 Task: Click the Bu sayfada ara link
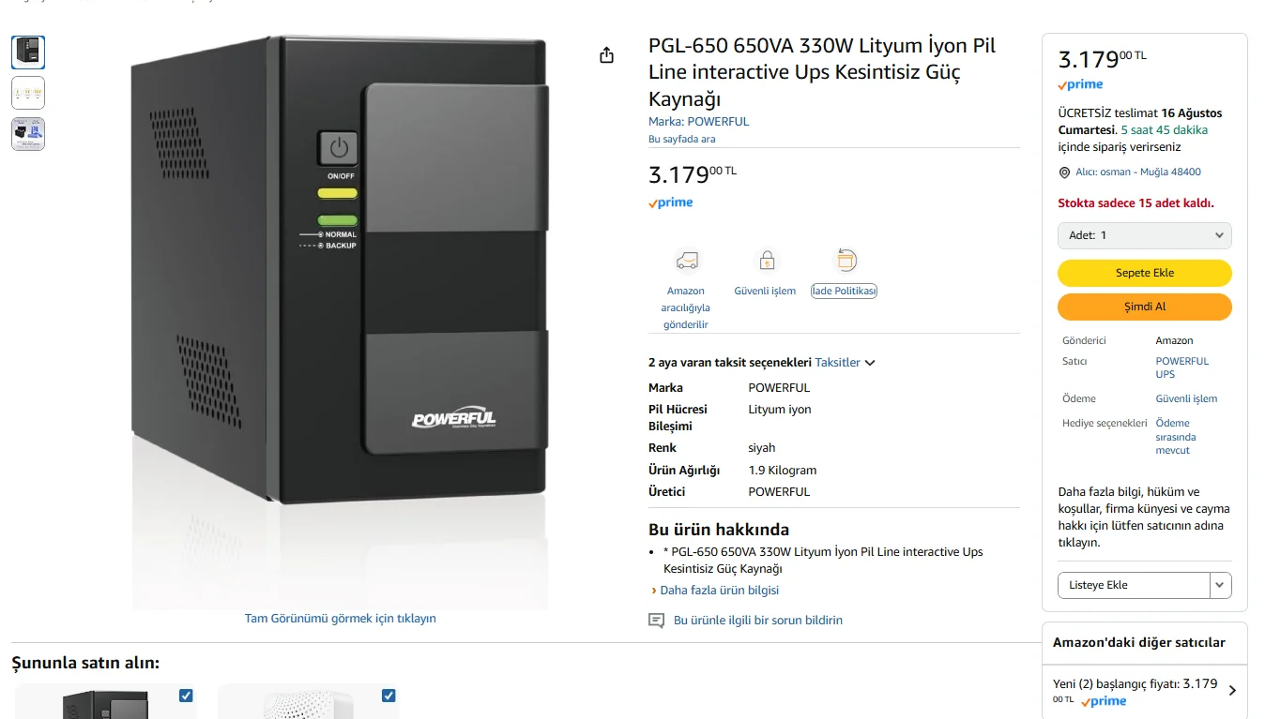pyautogui.click(x=681, y=140)
